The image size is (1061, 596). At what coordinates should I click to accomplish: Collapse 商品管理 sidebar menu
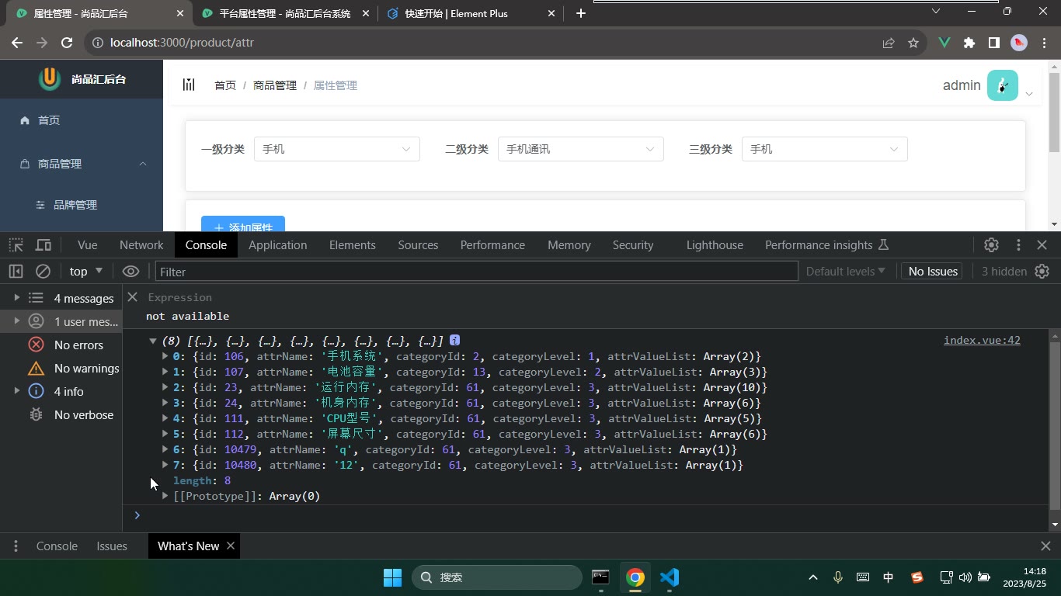(x=82, y=164)
